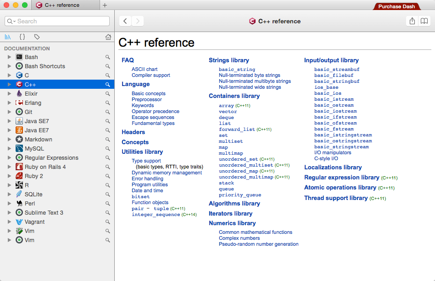
Task: Expand the Sublime Text 3 triangle
Action: (10, 212)
